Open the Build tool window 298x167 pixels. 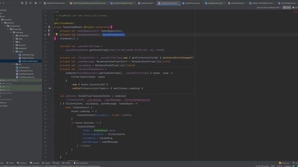click(56, 163)
